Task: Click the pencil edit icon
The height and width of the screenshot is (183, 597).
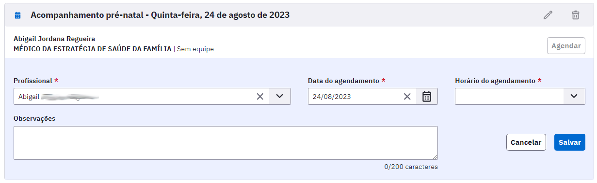Action: pos(548,15)
